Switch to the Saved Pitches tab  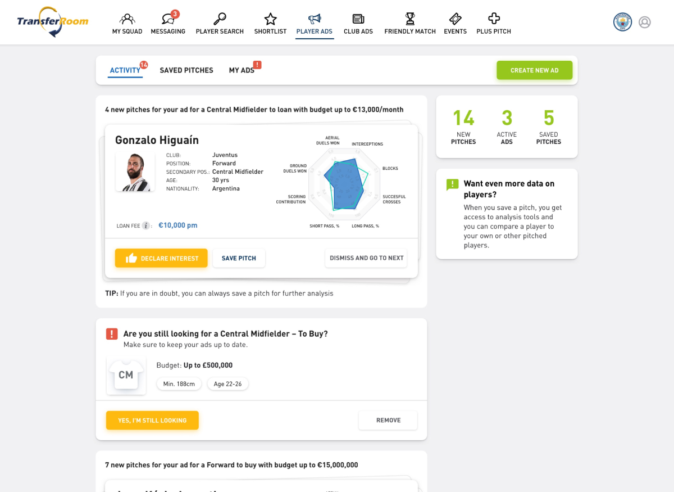click(186, 70)
